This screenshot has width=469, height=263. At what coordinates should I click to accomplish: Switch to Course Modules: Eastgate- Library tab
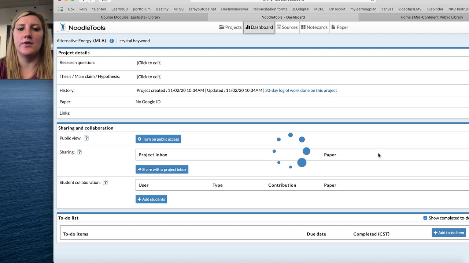(130, 17)
